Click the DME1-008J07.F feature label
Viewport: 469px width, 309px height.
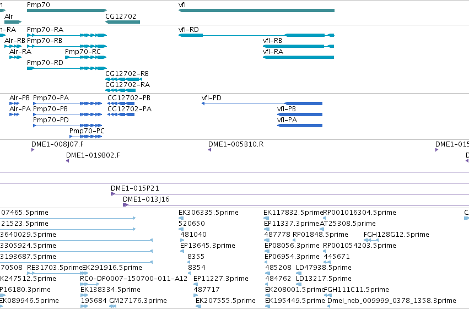pyautogui.click(x=57, y=144)
